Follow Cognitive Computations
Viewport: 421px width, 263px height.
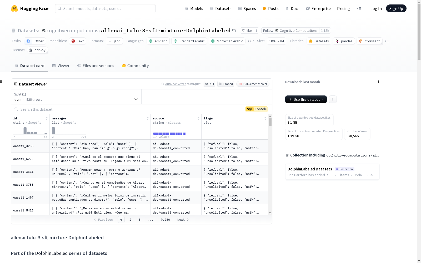click(x=290, y=31)
